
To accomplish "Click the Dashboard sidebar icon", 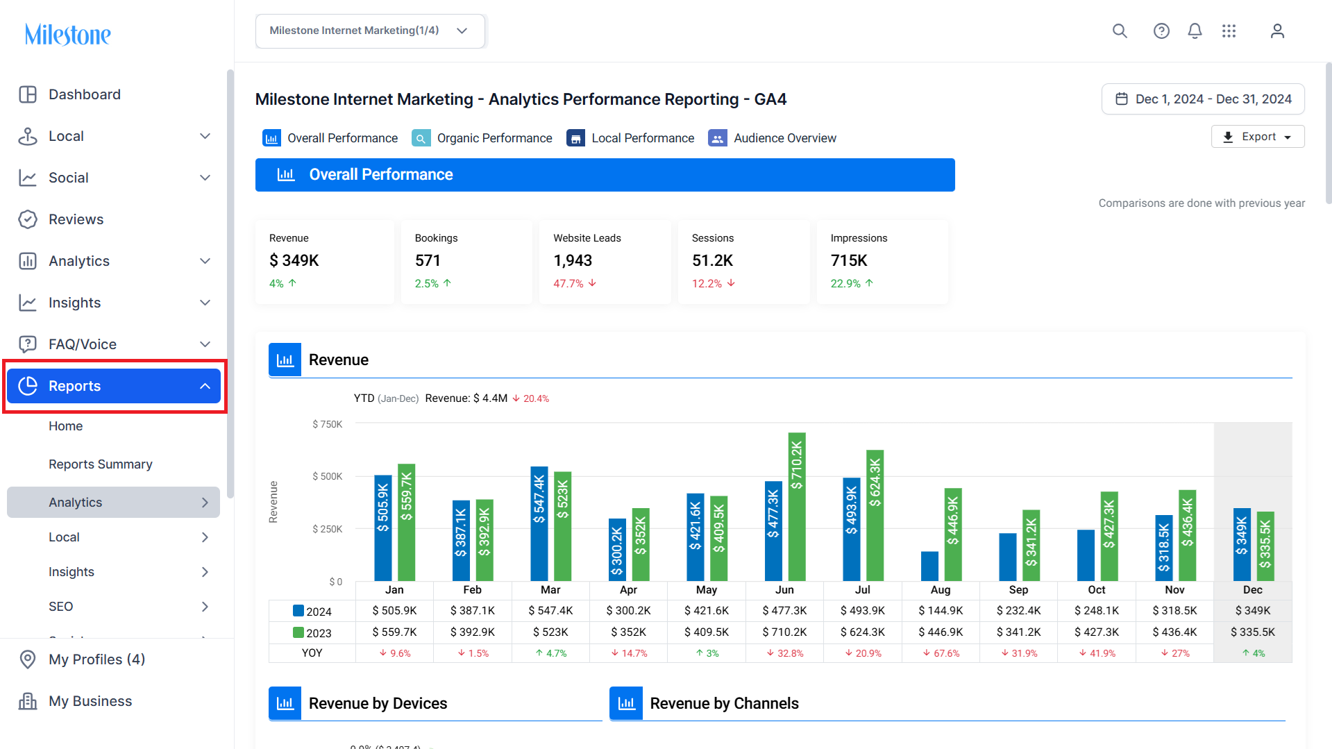I will [x=28, y=94].
